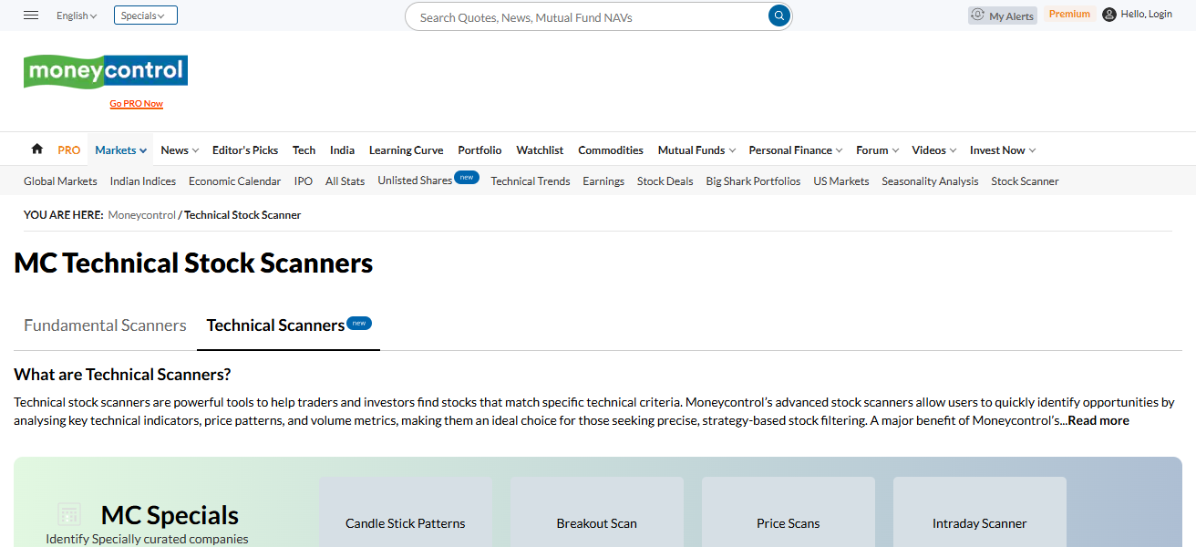Screen dimensions: 1196x547
Task: Open Unlisted Shares submenu link
Action: pos(415,181)
